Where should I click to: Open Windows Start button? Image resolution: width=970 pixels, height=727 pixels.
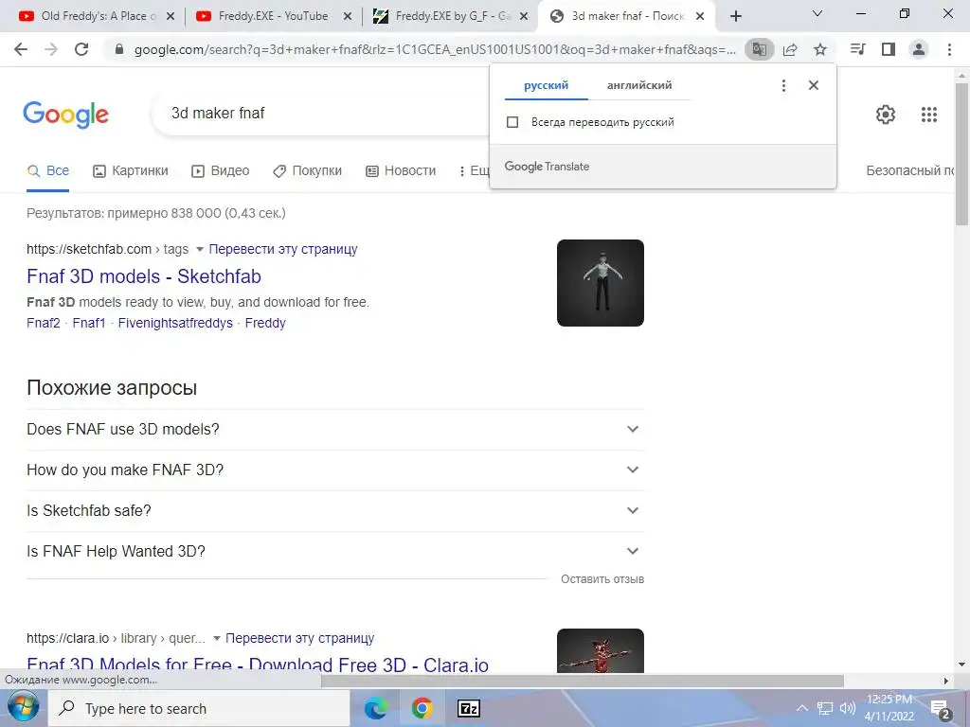tap(23, 708)
